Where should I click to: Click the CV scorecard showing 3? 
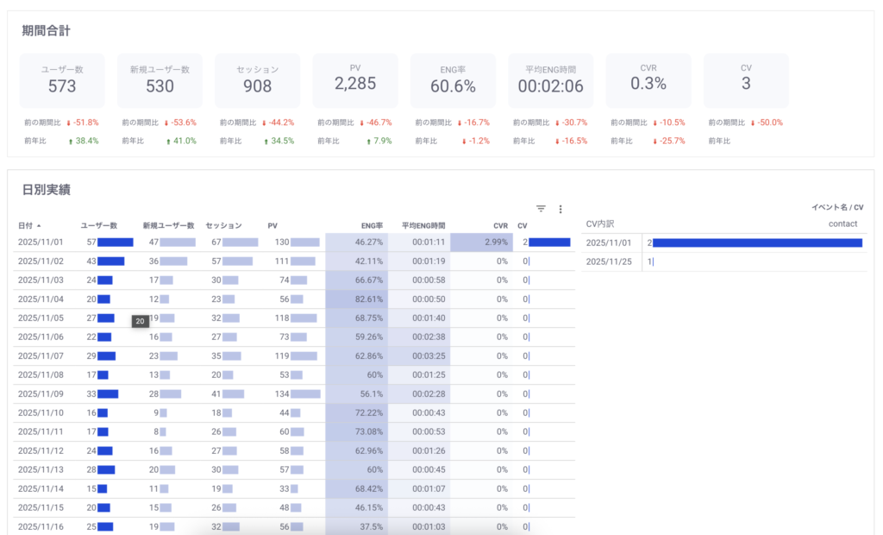(x=746, y=80)
